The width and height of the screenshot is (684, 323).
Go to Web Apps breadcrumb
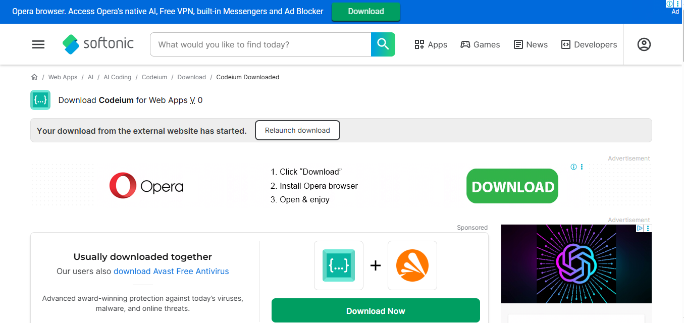click(x=63, y=77)
